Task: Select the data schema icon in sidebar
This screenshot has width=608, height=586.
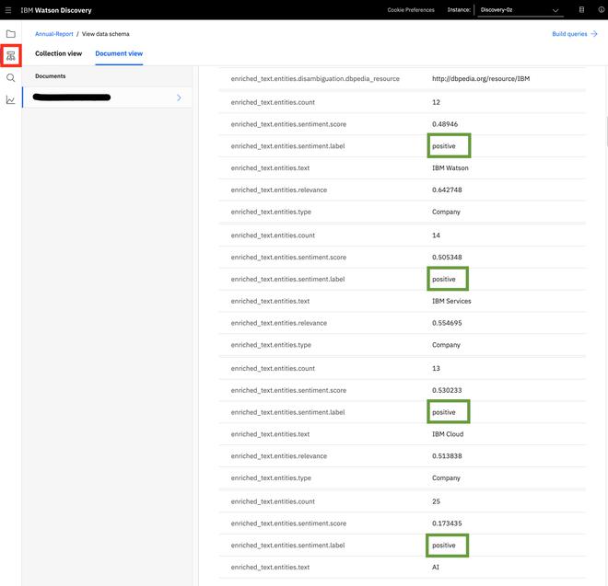Action: tap(11, 56)
